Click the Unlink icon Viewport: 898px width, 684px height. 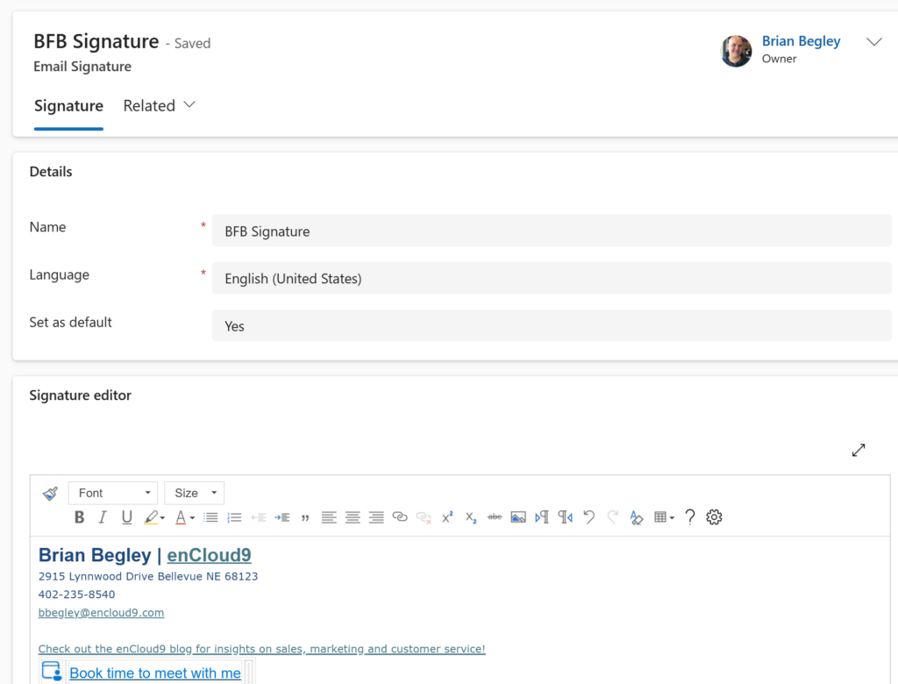pyautogui.click(x=424, y=517)
